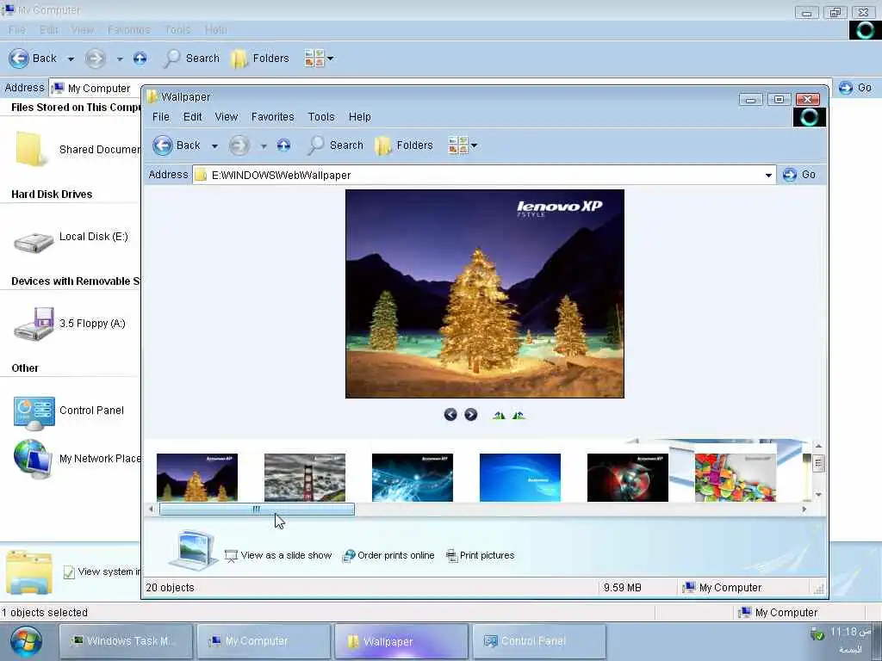The width and height of the screenshot is (882, 661).
Task: Click Back button in Wallpaper window
Action: tap(177, 145)
